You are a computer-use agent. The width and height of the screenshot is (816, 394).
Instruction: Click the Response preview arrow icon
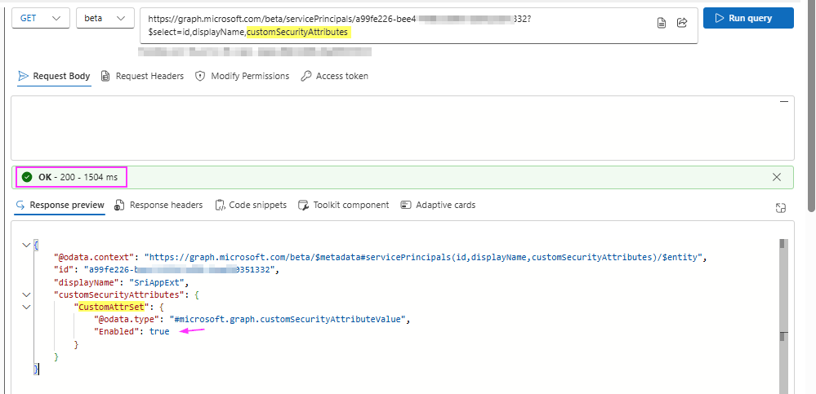[20, 206]
